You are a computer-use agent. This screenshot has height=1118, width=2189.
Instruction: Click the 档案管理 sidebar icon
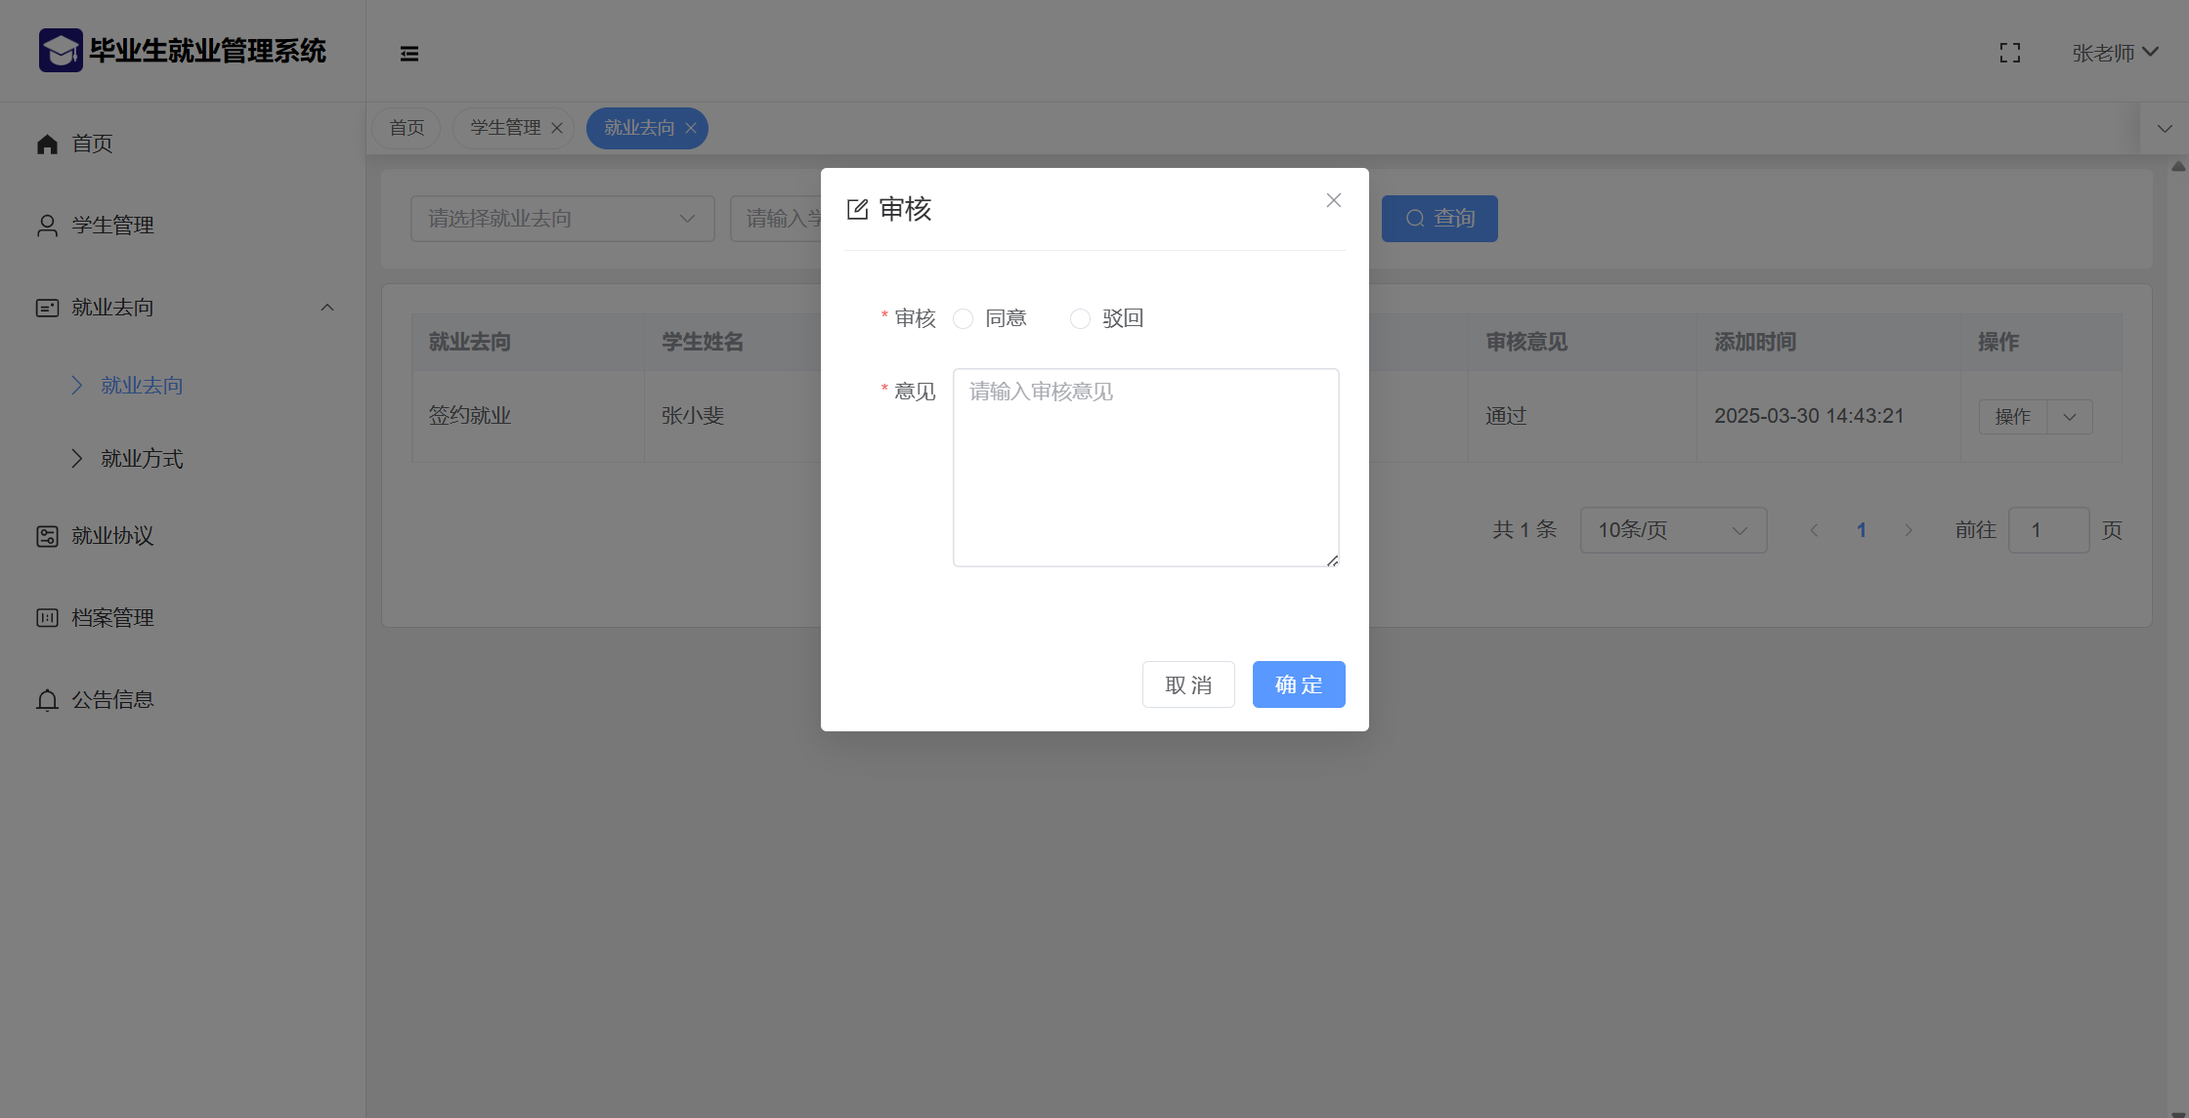47,618
